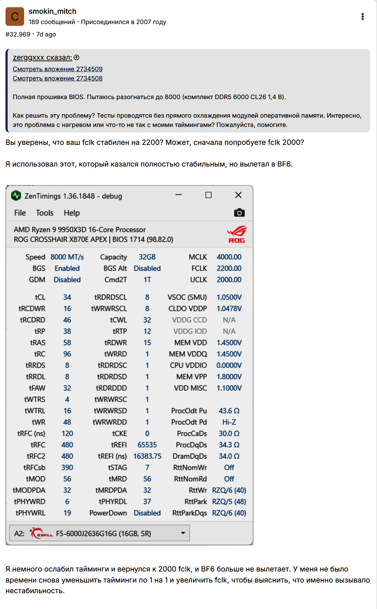Click the Capacity value 32GB
Image resolution: width=377 pixels, height=609 pixels.
coord(147,257)
